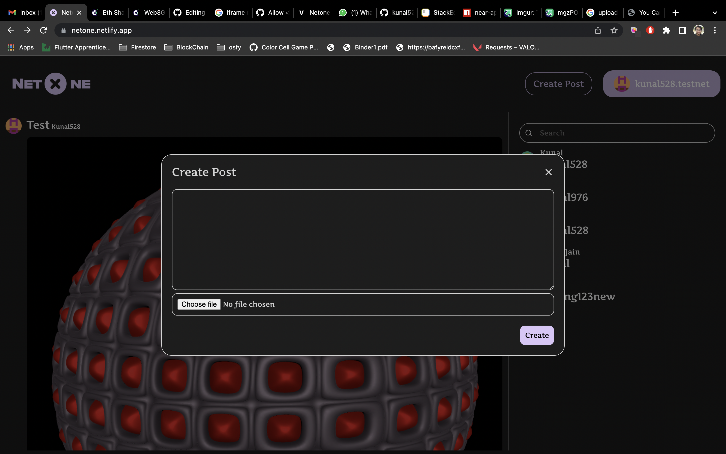Open the bafyreidcxf bookmark

click(x=431, y=47)
